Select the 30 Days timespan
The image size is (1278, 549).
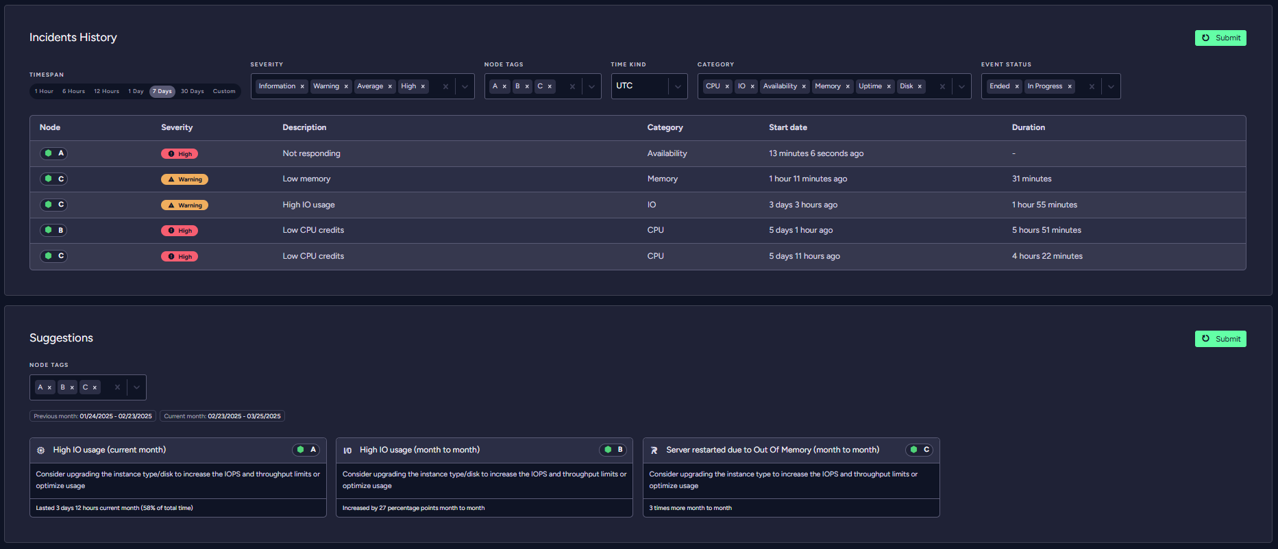[192, 92]
